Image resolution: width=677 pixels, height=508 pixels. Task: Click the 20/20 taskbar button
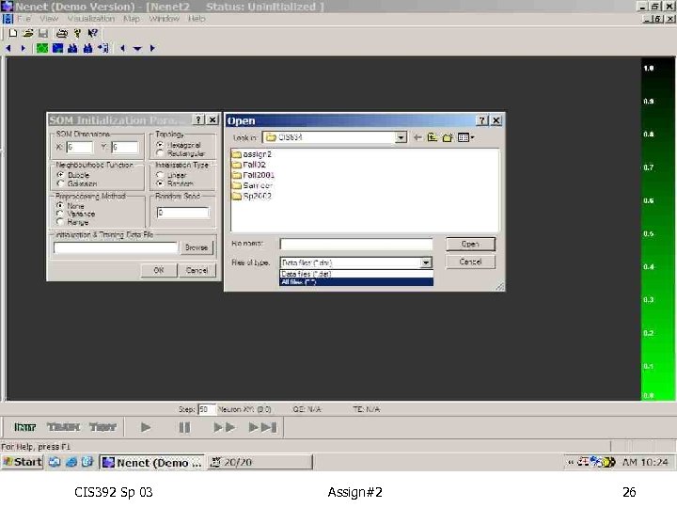click(260, 462)
